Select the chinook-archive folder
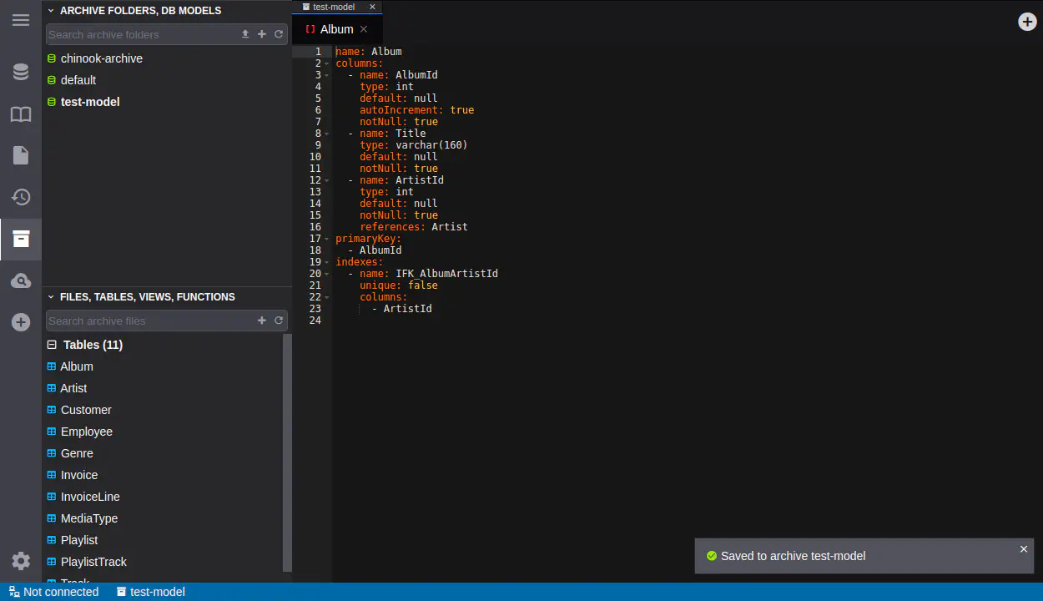The height and width of the screenshot is (601, 1043). point(101,58)
